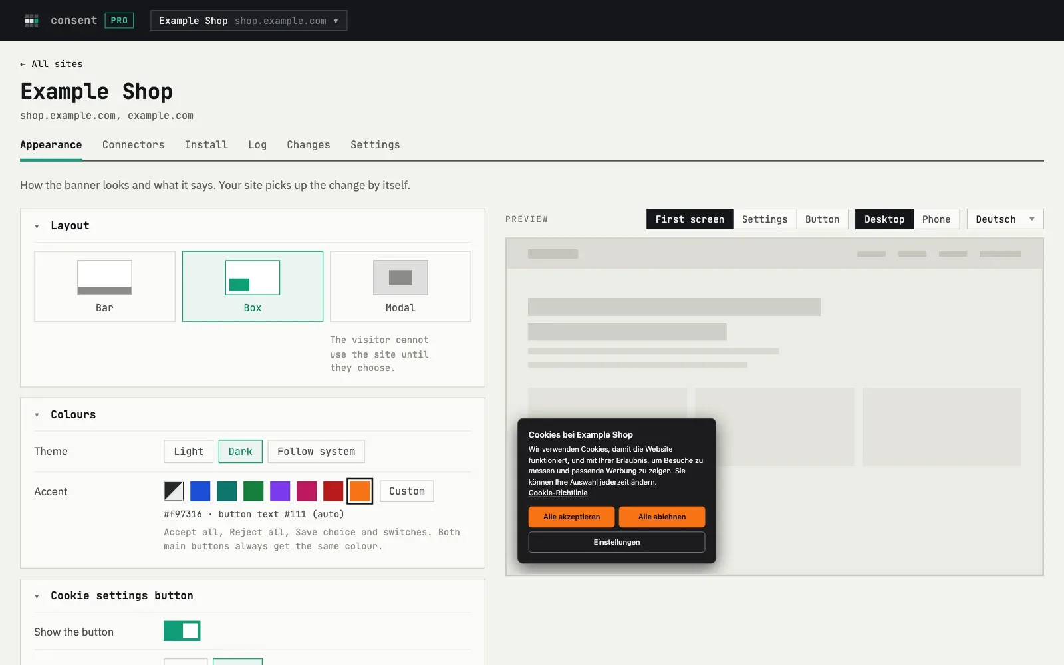Choose the Box layout option
Image resolution: width=1064 pixels, height=665 pixels.
tap(253, 286)
